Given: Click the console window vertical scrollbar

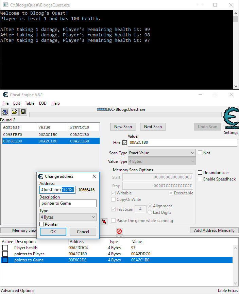Looking at the screenshot, I should (236, 50).
